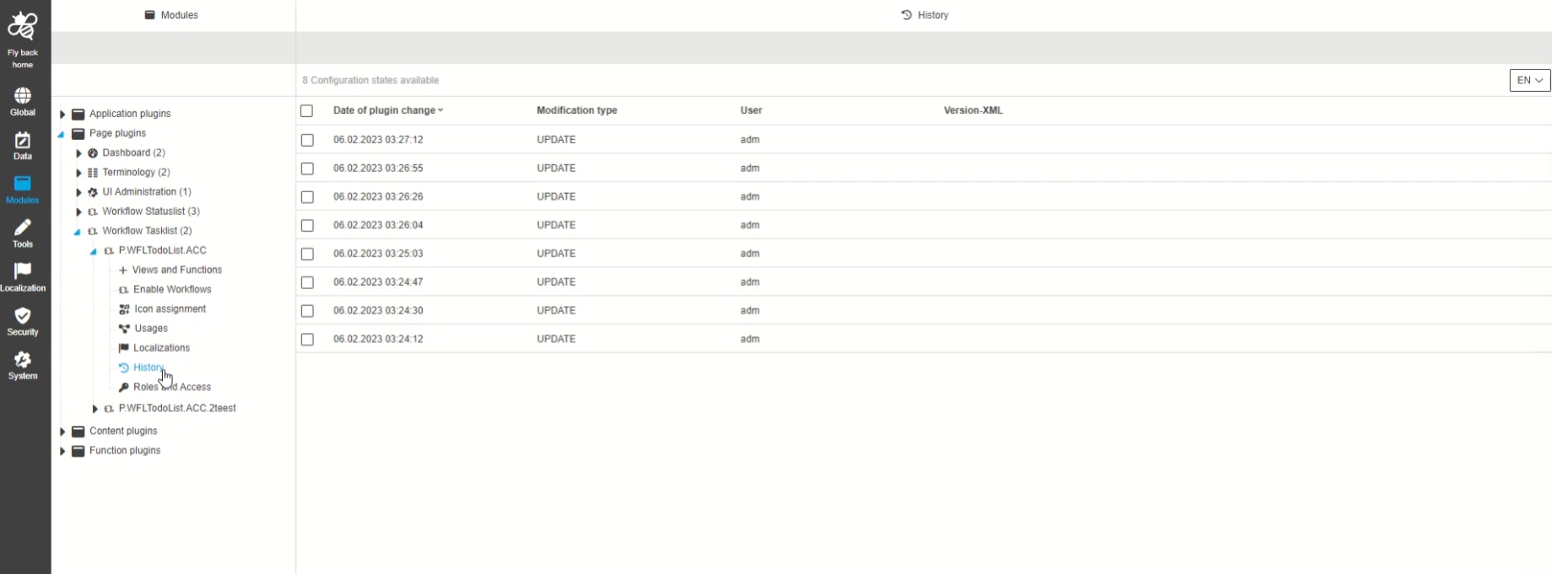The image size is (1552, 574).
Task: Check the row dated 06.02.2023 03:27:12
Action: pyautogui.click(x=307, y=140)
